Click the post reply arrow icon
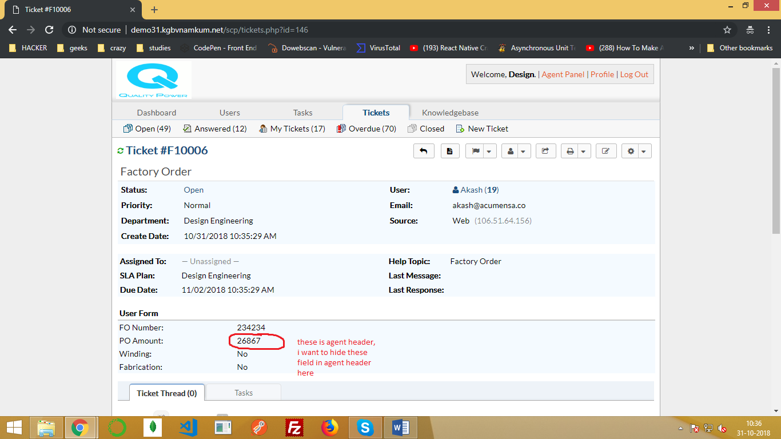 424,150
